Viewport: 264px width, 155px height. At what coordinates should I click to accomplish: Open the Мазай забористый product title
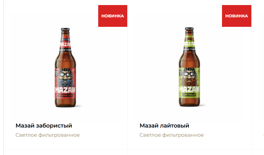coord(44,126)
